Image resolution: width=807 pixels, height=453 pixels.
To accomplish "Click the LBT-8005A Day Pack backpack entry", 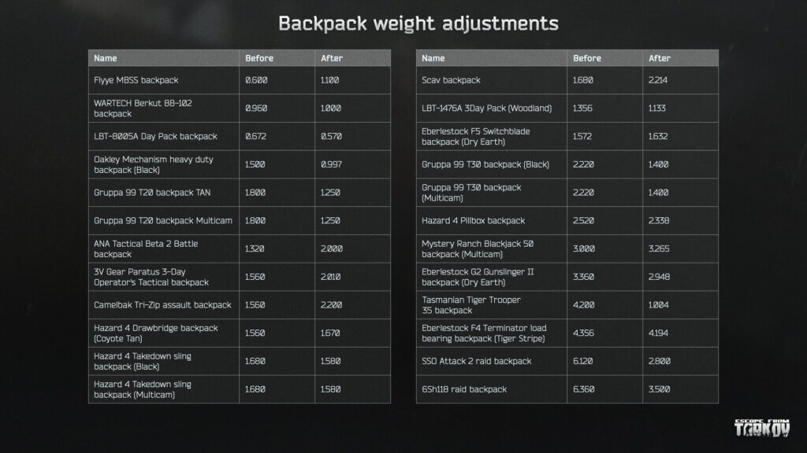I will pyautogui.click(x=155, y=136).
